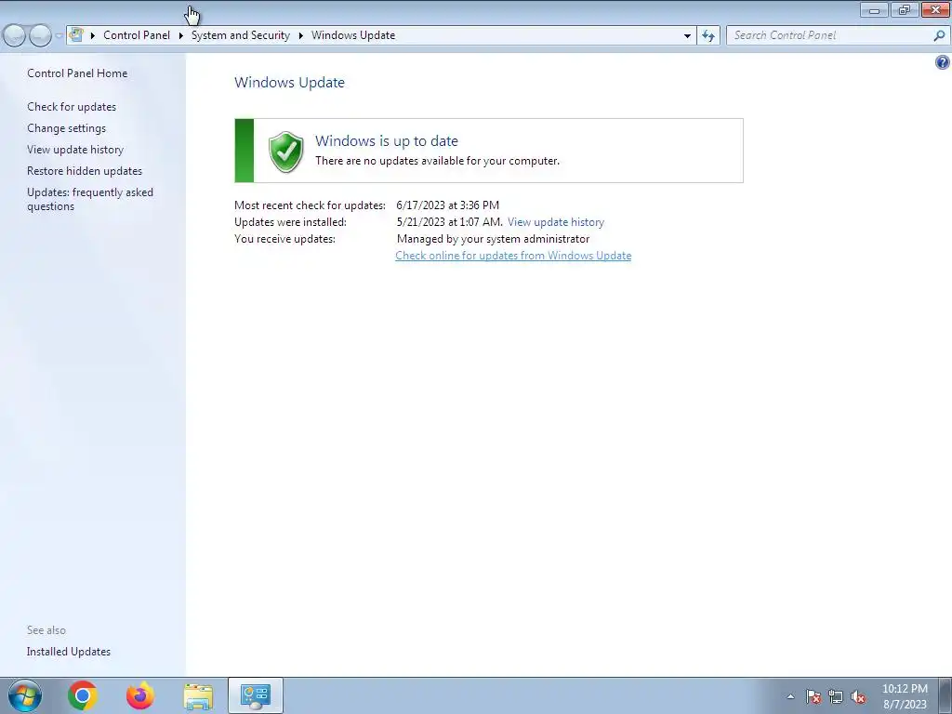Click the Show desktop button
Viewport: 952px width, 714px height.
click(x=945, y=695)
